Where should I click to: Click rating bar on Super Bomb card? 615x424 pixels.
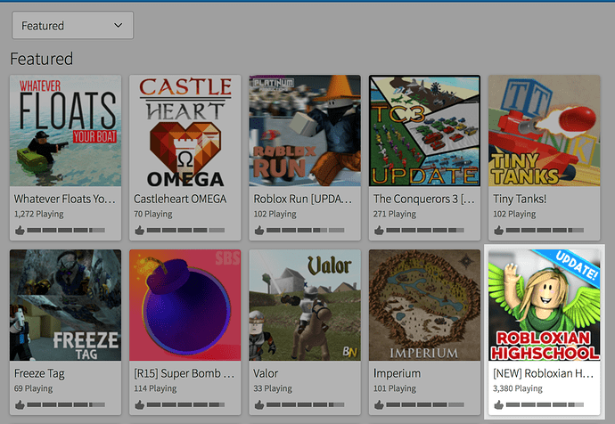[x=185, y=404]
